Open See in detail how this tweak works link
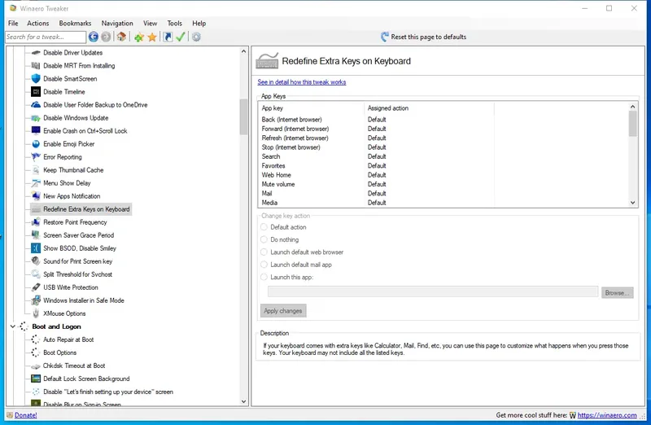The image size is (651, 425). 302,82
